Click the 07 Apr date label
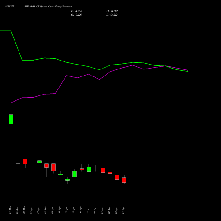This screenshot has height=221, width=221. 38,210
